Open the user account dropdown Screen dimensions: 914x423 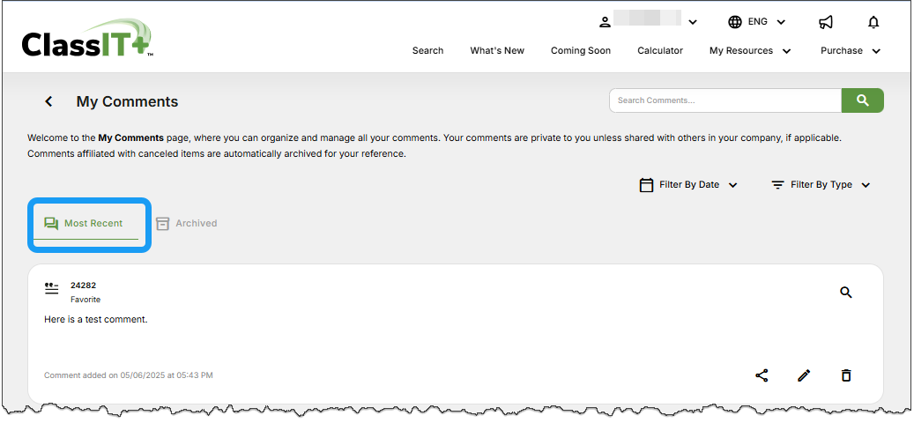[x=649, y=22]
